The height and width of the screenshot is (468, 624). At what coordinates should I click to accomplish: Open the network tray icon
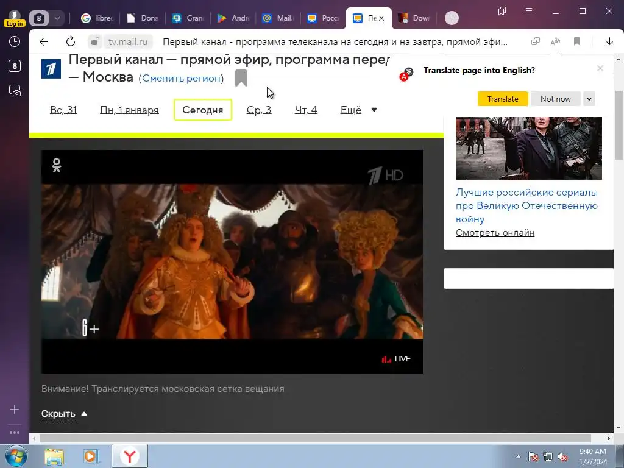click(x=548, y=456)
